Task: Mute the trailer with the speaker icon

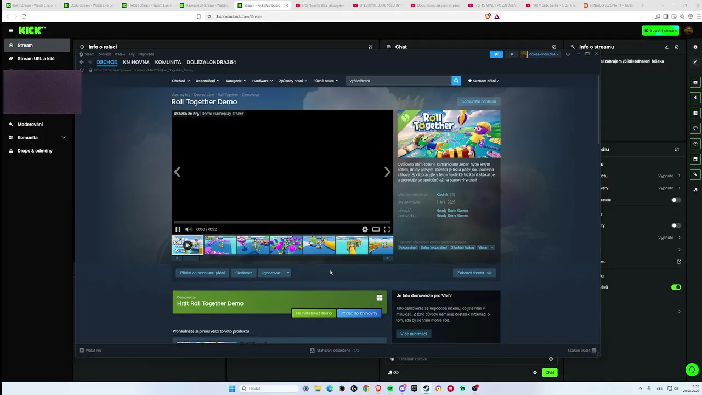Action: [x=188, y=229]
